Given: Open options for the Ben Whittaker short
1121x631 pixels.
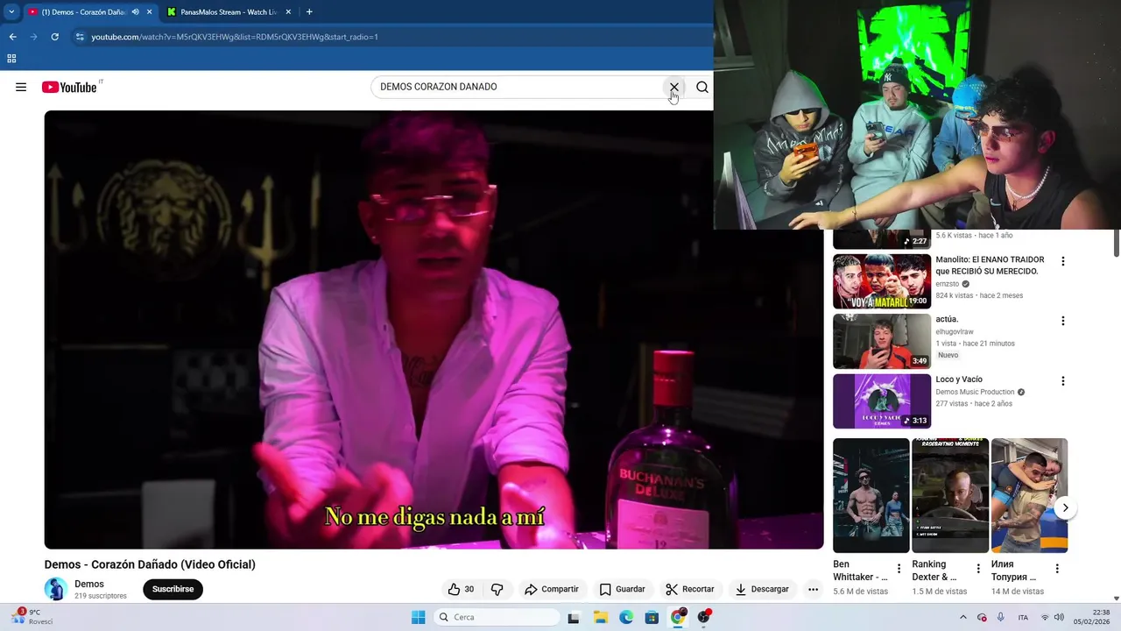Looking at the screenshot, I should [899, 569].
